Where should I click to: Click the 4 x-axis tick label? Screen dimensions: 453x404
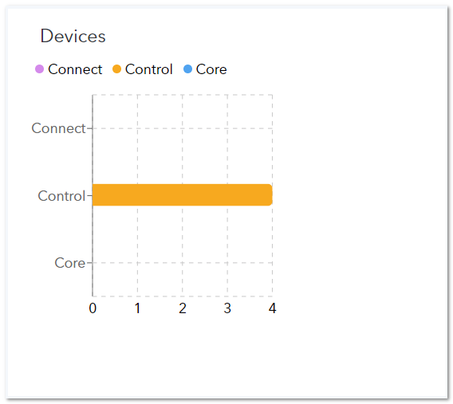(x=272, y=308)
